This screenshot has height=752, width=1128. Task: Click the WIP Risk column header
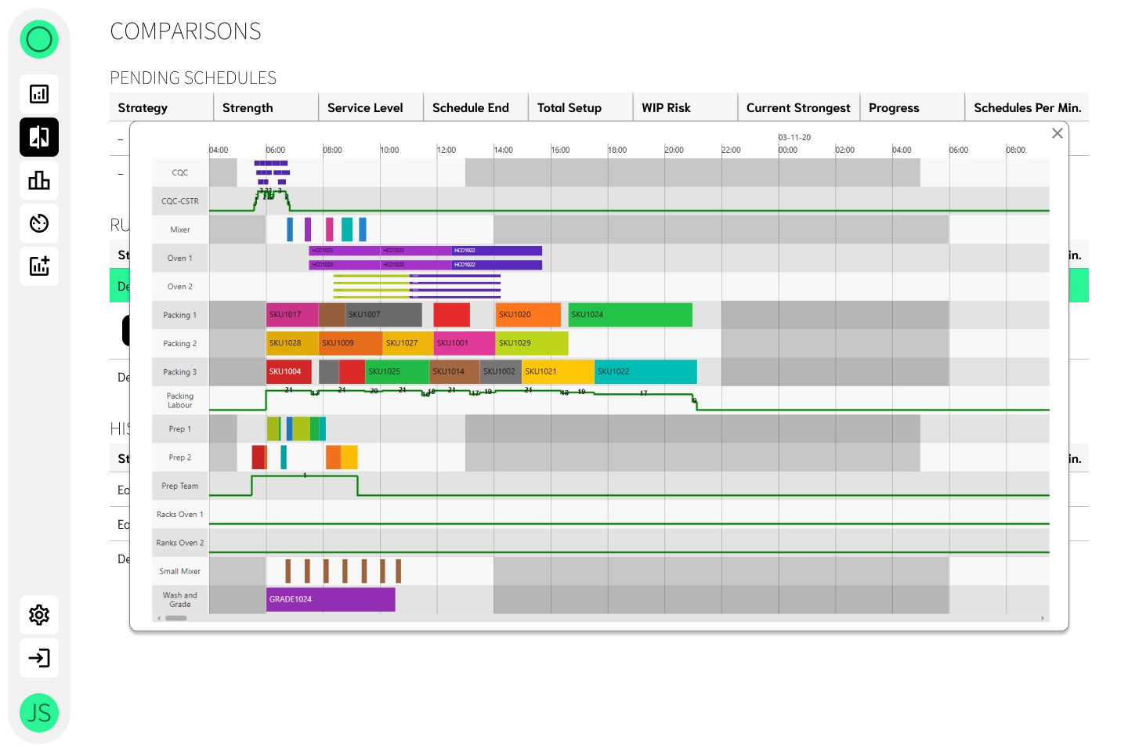tap(666, 108)
